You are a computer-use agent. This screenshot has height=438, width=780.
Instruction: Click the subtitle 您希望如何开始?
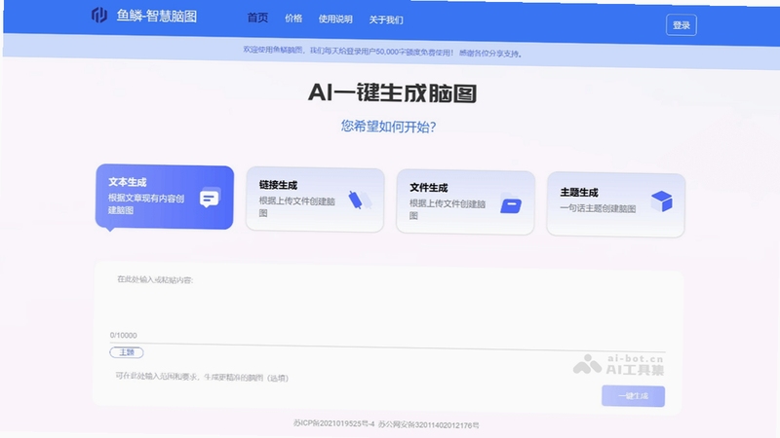tap(388, 127)
